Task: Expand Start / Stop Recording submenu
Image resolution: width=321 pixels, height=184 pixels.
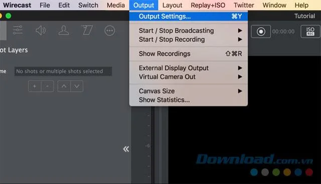Action: click(x=189, y=39)
